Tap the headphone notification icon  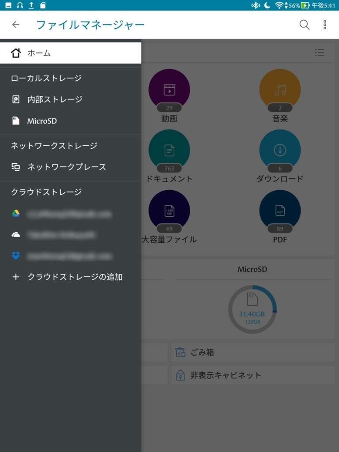coord(20,5)
